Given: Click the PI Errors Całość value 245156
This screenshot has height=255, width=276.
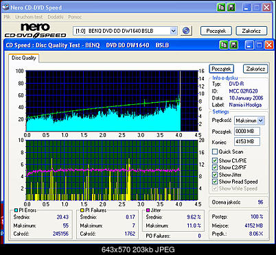Looking at the screenshot, I should pyautogui.click(x=60, y=234).
